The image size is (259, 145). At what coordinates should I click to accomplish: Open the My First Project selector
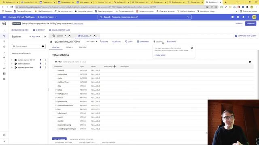pyautogui.click(x=47, y=17)
